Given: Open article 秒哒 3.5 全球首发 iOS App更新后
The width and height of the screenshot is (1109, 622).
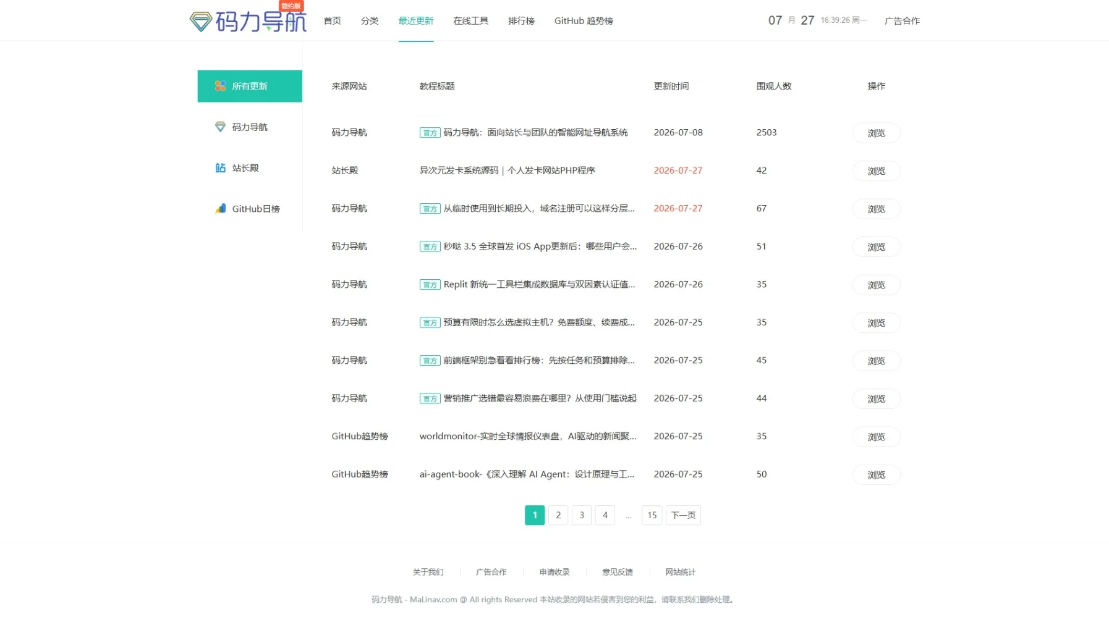Looking at the screenshot, I should pyautogui.click(x=540, y=246).
